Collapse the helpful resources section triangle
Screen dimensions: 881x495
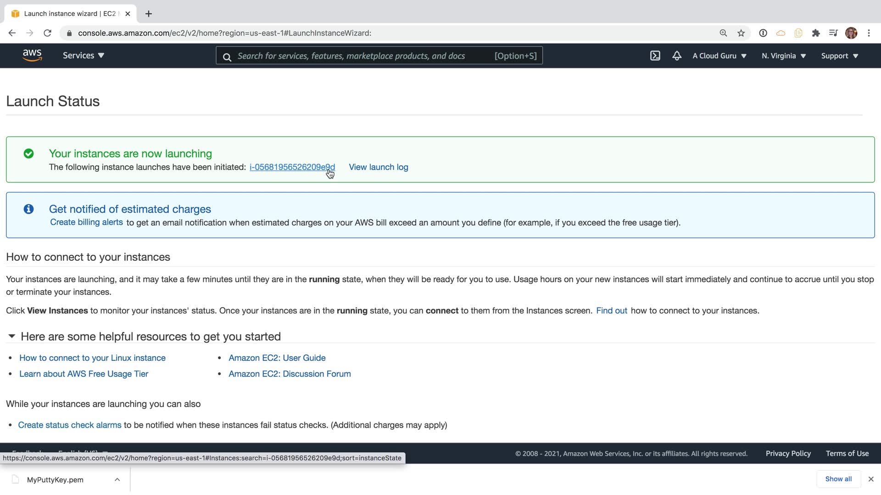(x=12, y=336)
